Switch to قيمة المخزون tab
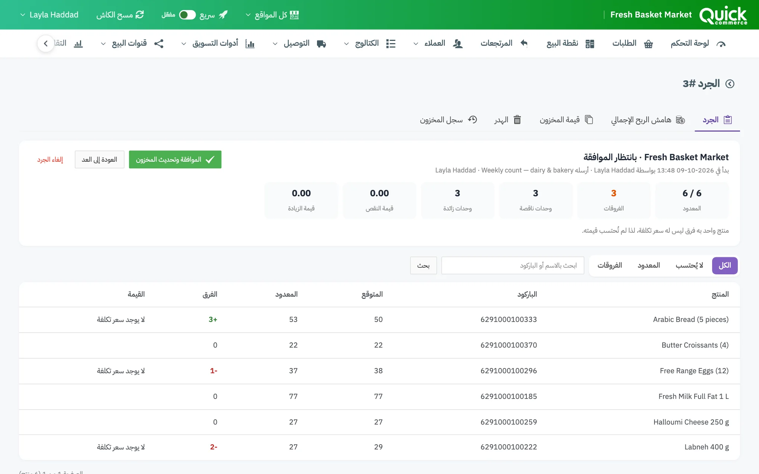Screen dimensions: 759x474 tap(566, 120)
